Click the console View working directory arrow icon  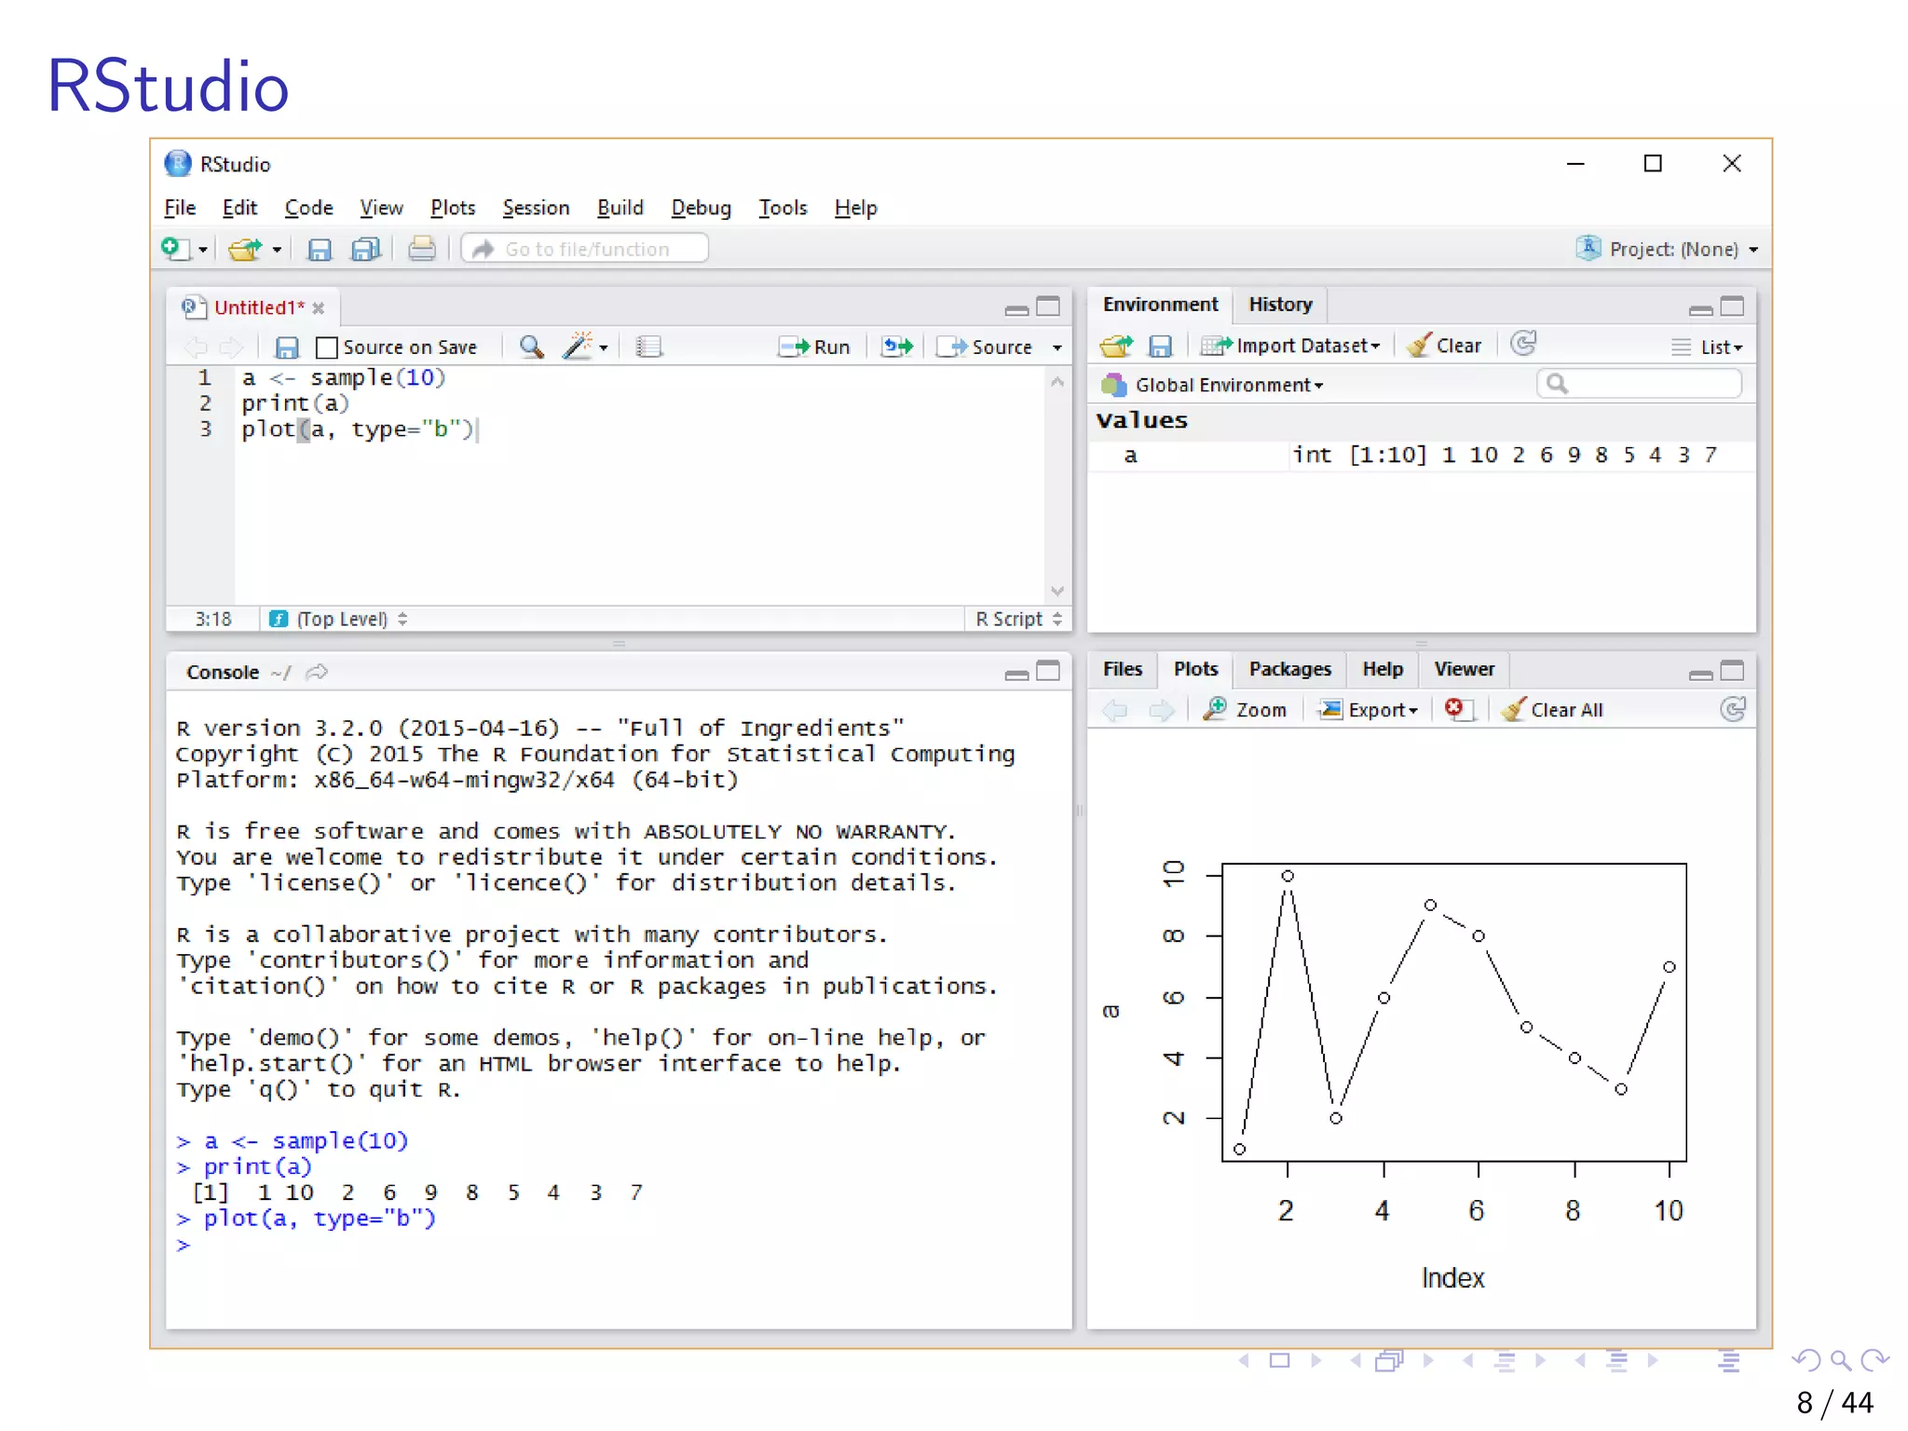(318, 672)
